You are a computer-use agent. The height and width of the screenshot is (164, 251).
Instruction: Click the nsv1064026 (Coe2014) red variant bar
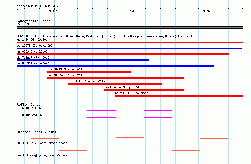pyautogui.click(x=130, y=42)
